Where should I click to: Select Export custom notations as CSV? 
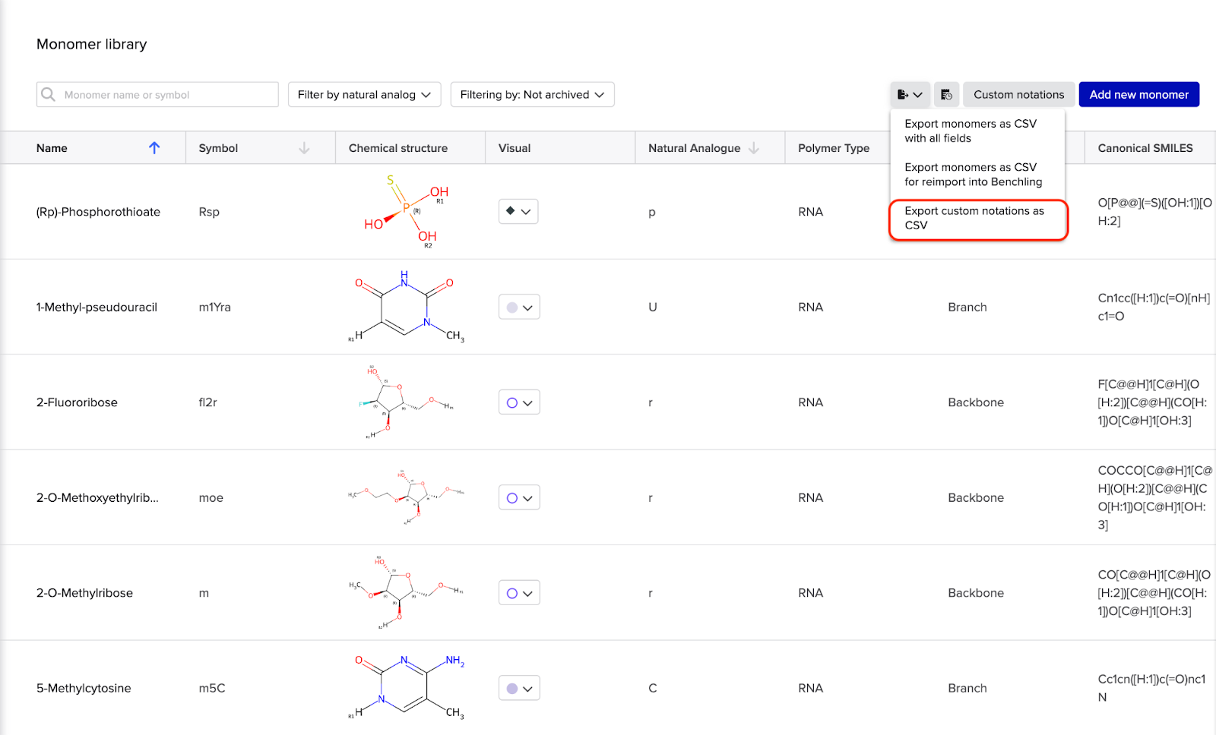point(974,218)
